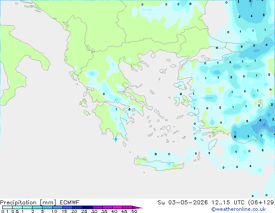Click the '25' legend label
275x213 pixels.
(84, 211)
